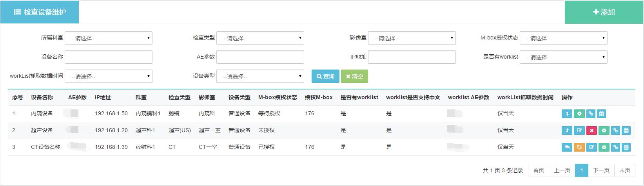Click the 放射科1 department cell

click(145, 147)
